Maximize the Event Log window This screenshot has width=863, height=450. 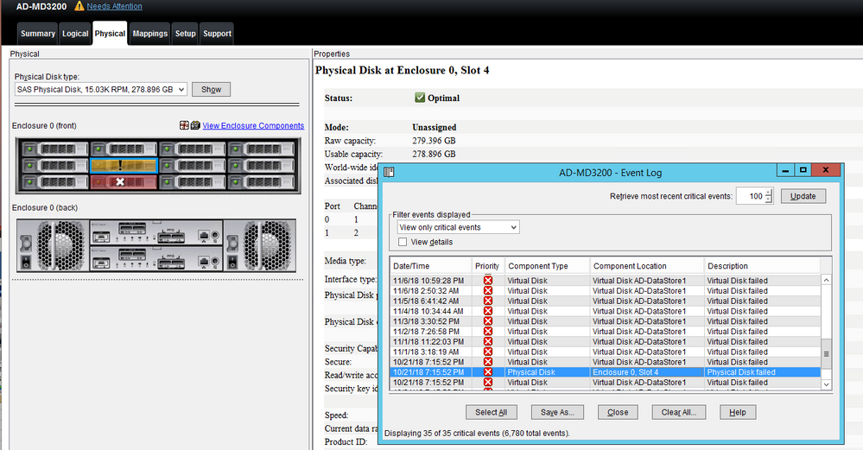(x=803, y=170)
